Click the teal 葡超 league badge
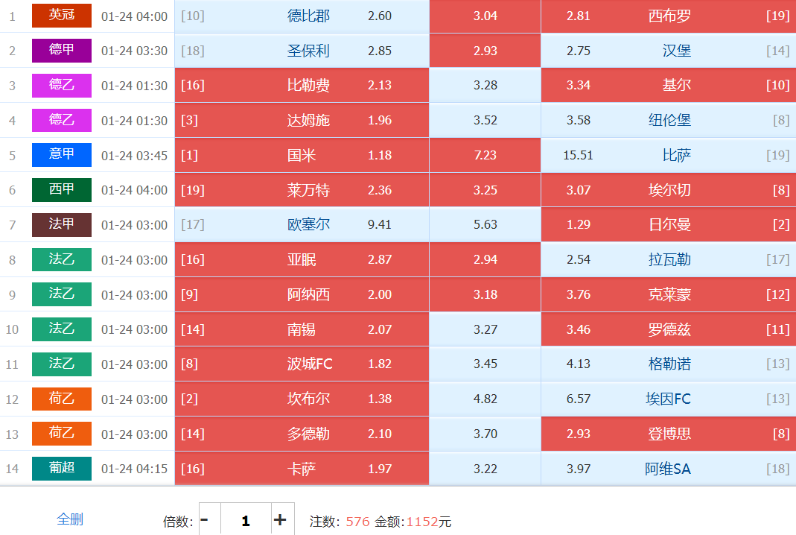Image resolution: width=796 pixels, height=535 pixels. 62,469
